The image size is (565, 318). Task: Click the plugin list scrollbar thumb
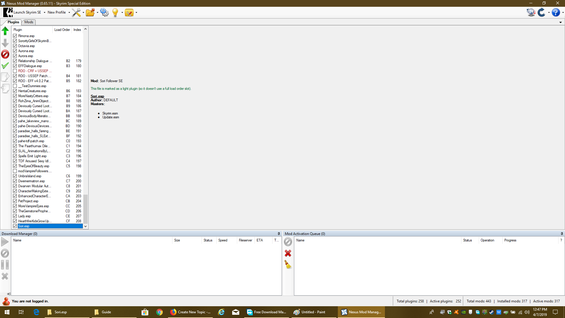pos(86,209)
